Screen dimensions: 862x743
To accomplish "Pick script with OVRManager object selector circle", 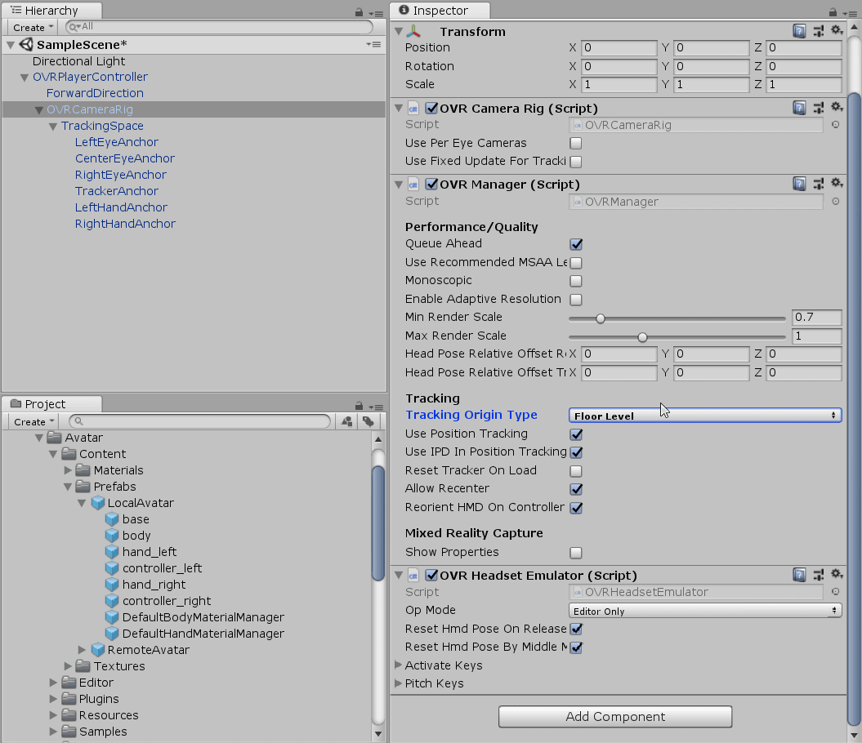I will (836, 202).
